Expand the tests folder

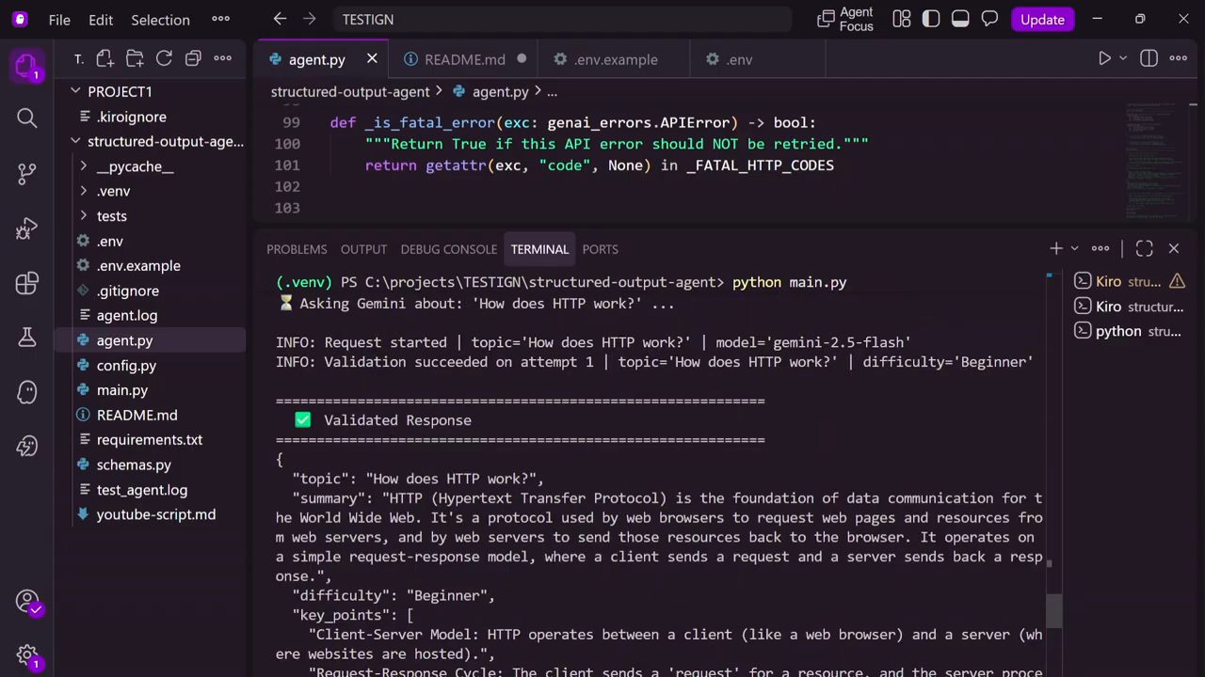(84, 216)
